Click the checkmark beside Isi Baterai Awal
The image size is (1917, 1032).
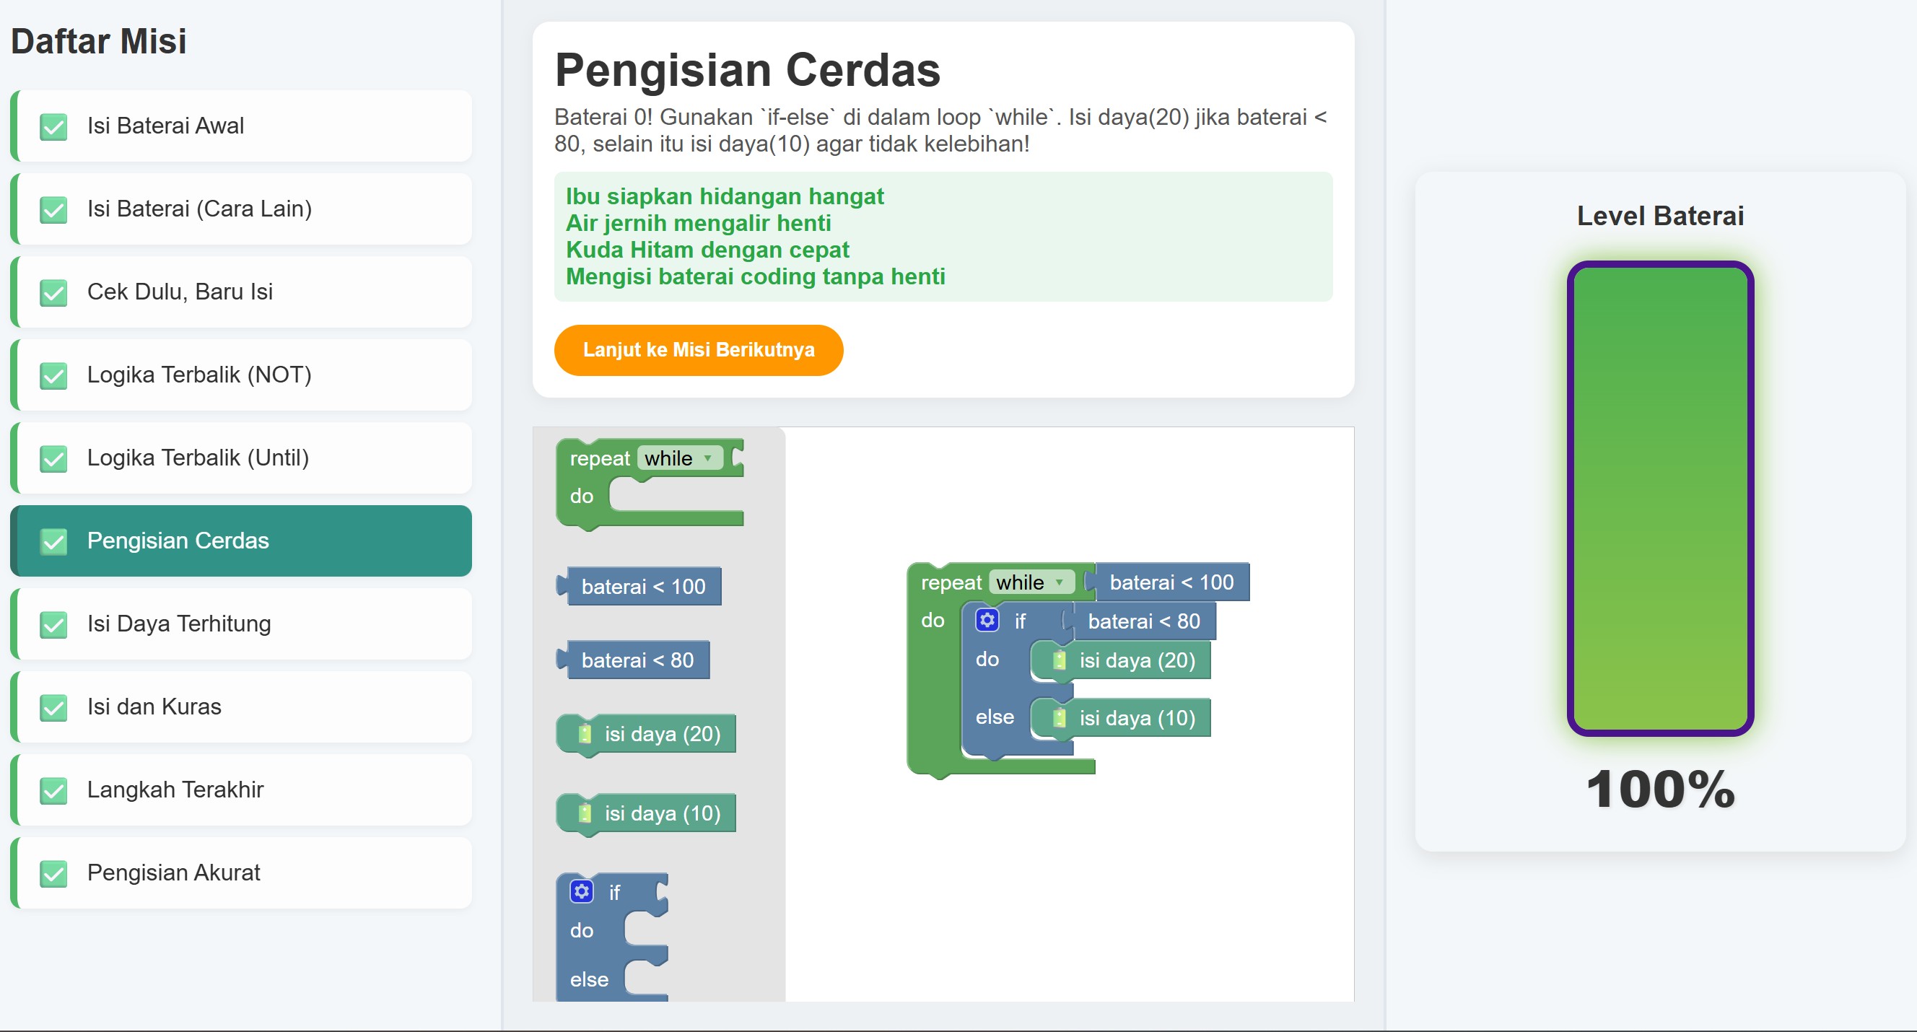pos(53,126)
